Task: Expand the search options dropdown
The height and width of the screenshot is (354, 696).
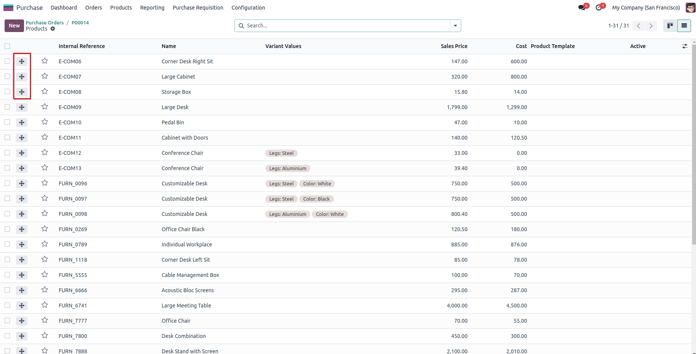Action: tap(455, 26)
